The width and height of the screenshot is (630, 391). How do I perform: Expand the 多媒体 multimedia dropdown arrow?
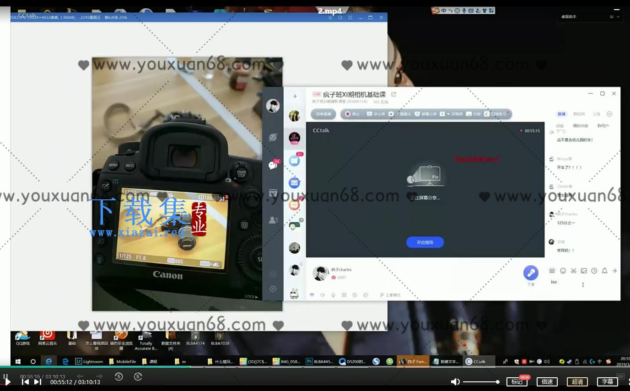coord(448,114)
